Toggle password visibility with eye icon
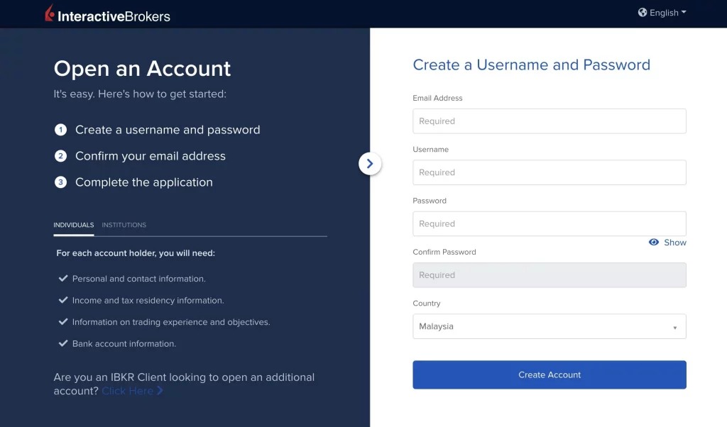 point(654,243)
